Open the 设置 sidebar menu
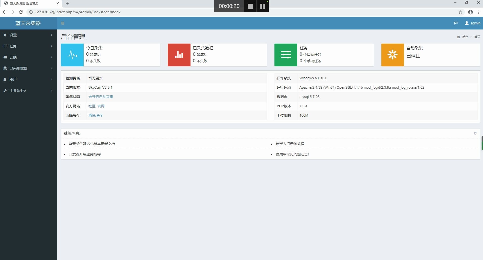This screenshot has height=260, width=483. 29,35
